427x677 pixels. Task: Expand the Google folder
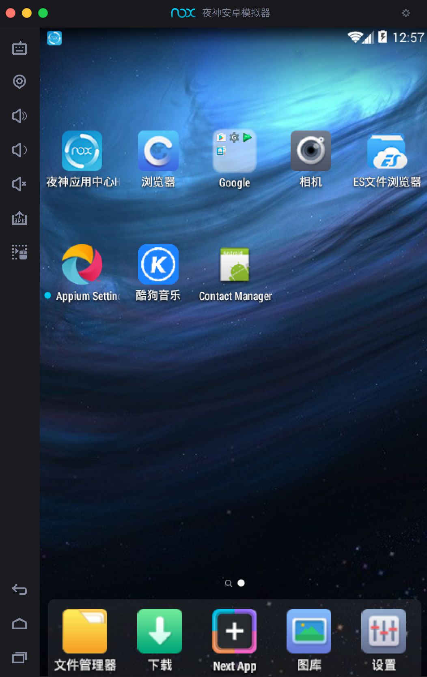pos(235,151)
